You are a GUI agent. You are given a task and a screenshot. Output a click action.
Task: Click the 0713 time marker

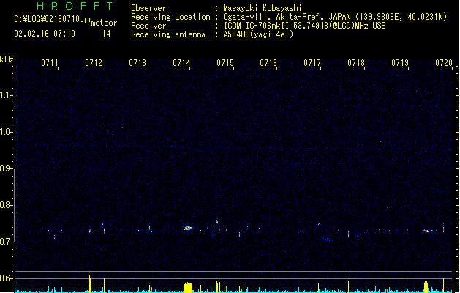click(x=137, y=63)
